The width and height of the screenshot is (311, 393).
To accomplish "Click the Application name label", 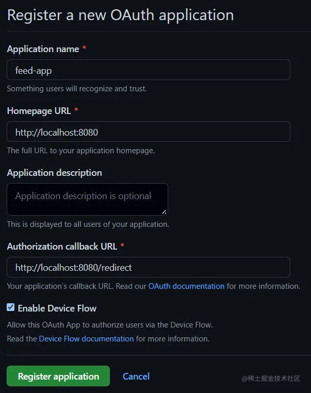I will tap(43, 49).
